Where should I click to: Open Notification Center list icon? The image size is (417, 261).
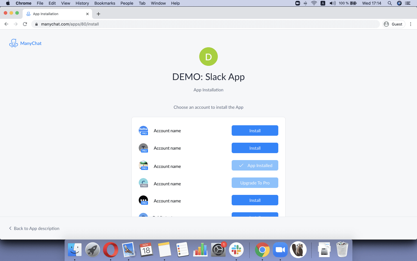point(408,3)
